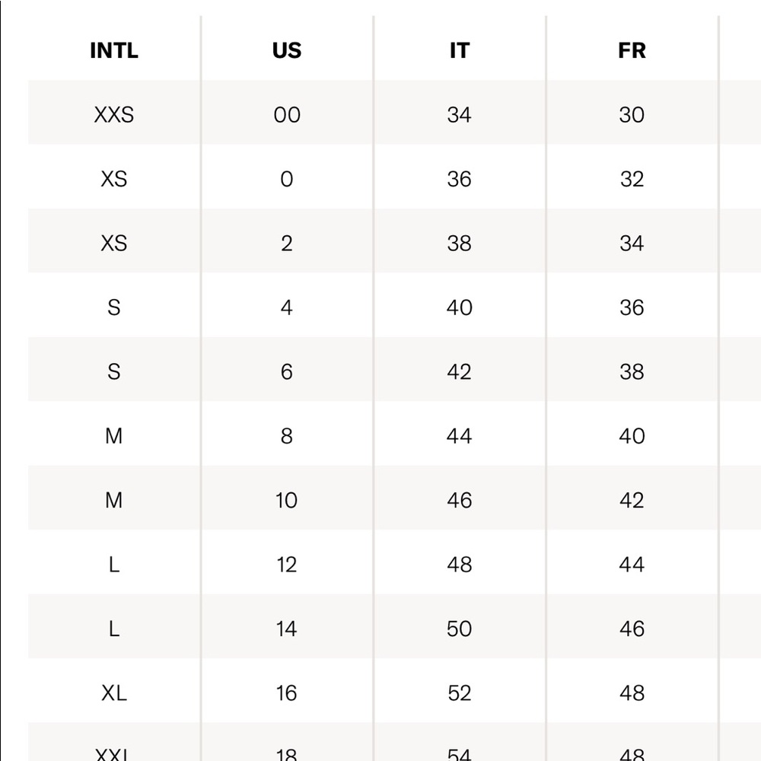761x761 pixels.
Task: Click the XXS size cell
Action: [x=114, y=115]
